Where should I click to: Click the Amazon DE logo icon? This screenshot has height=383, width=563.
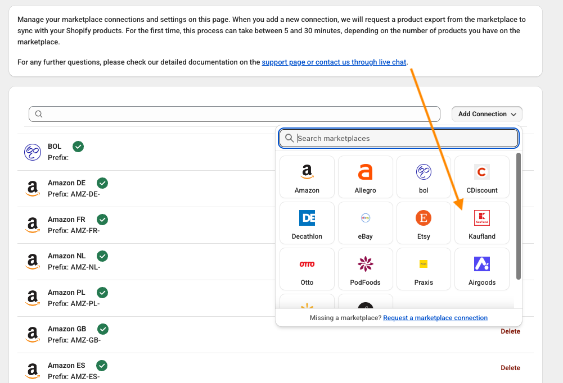[33, 189]
